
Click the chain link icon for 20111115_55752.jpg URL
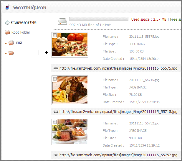pos(56,155)
